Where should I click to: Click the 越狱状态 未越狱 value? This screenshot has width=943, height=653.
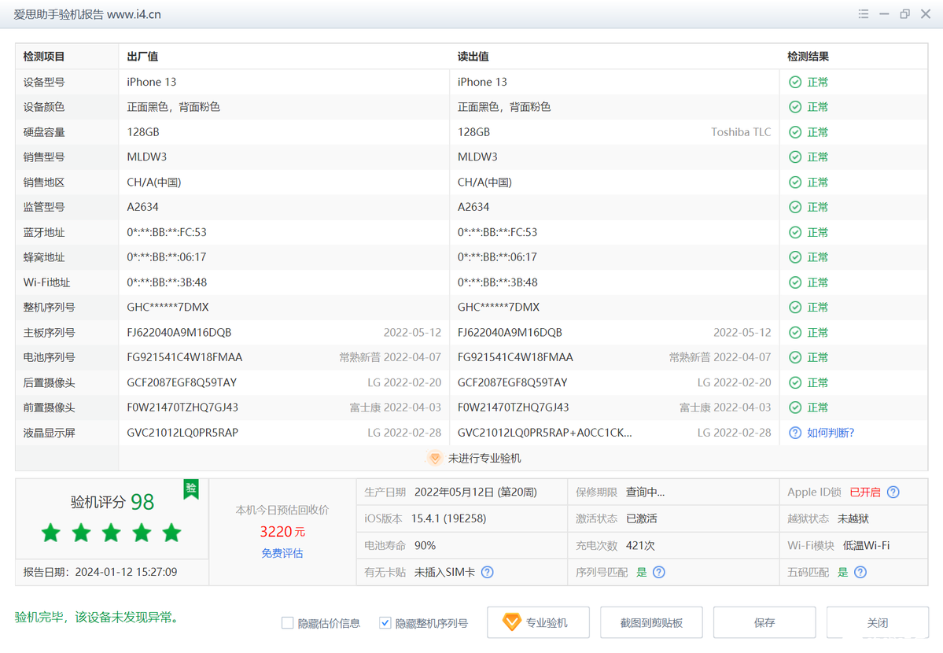point(853,518)
